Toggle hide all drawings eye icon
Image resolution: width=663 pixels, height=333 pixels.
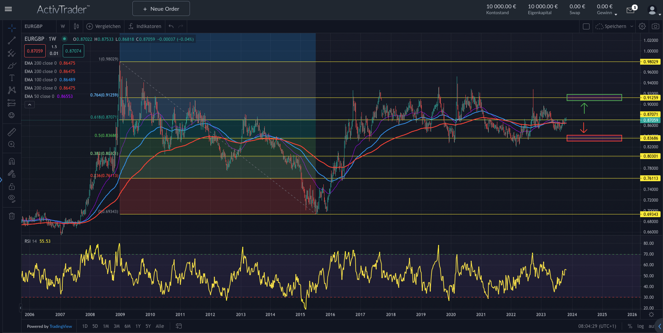click(12, 198)
